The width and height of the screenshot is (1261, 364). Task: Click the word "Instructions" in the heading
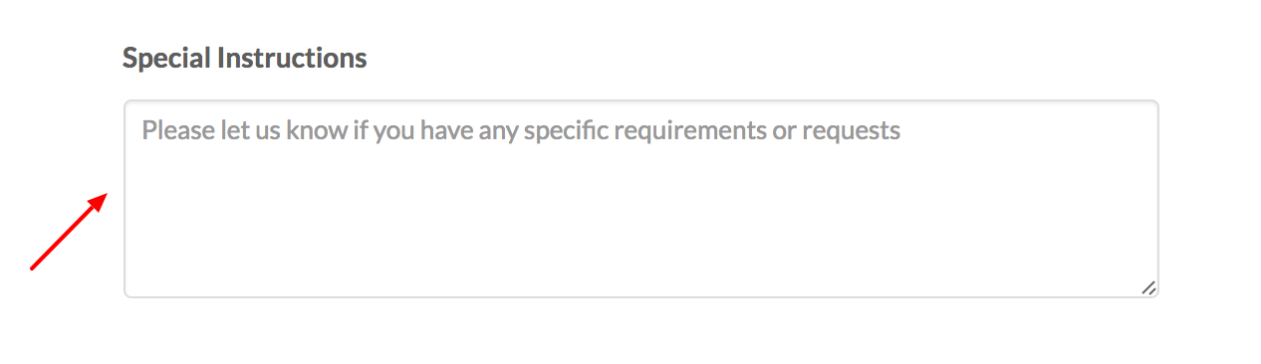coord(292,59)
